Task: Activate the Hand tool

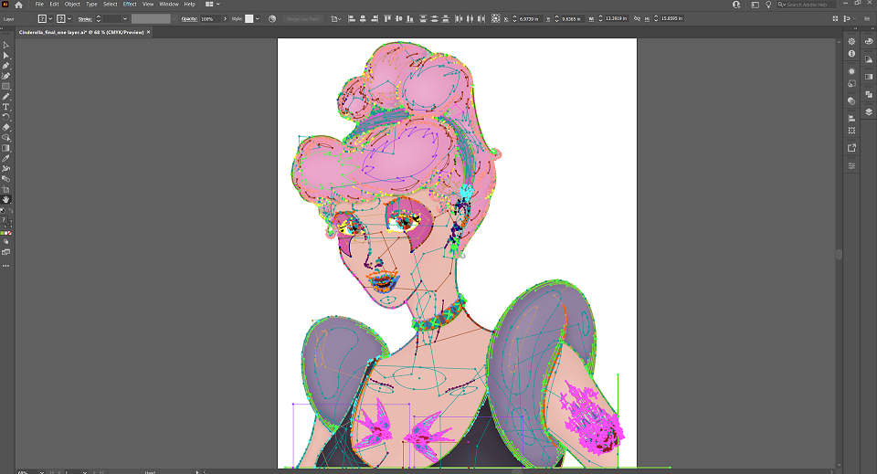Action: tap(6, 199)
